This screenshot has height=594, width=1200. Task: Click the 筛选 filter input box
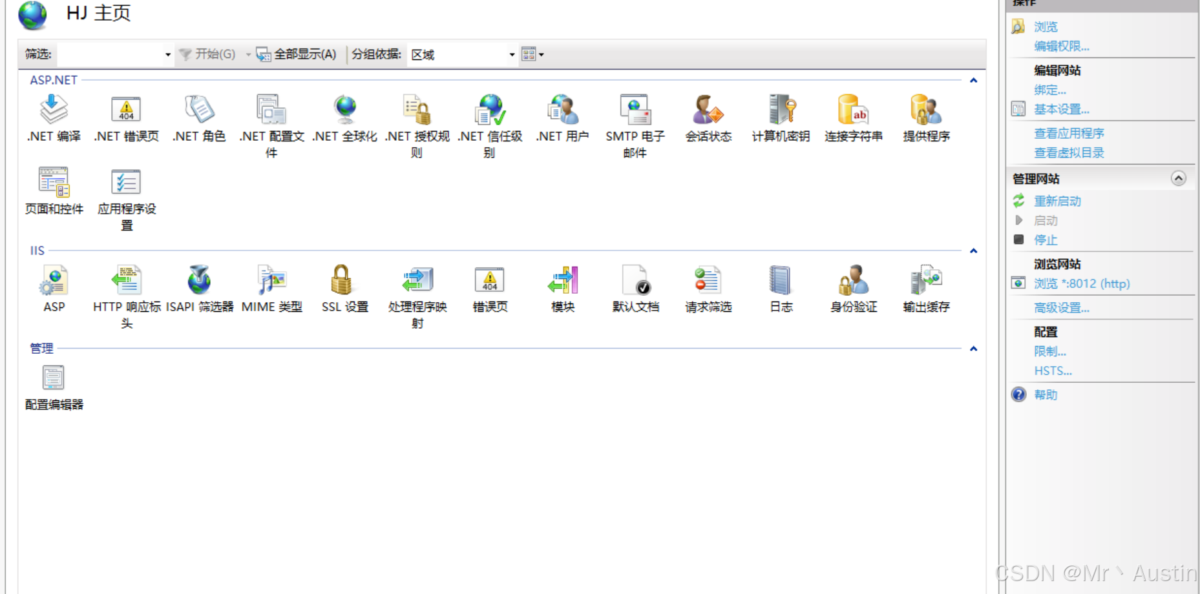(110, 54)
